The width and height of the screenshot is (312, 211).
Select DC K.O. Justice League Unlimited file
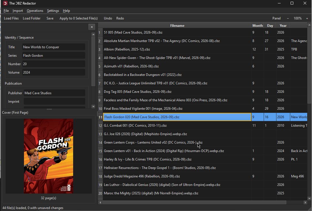[177, 83]
